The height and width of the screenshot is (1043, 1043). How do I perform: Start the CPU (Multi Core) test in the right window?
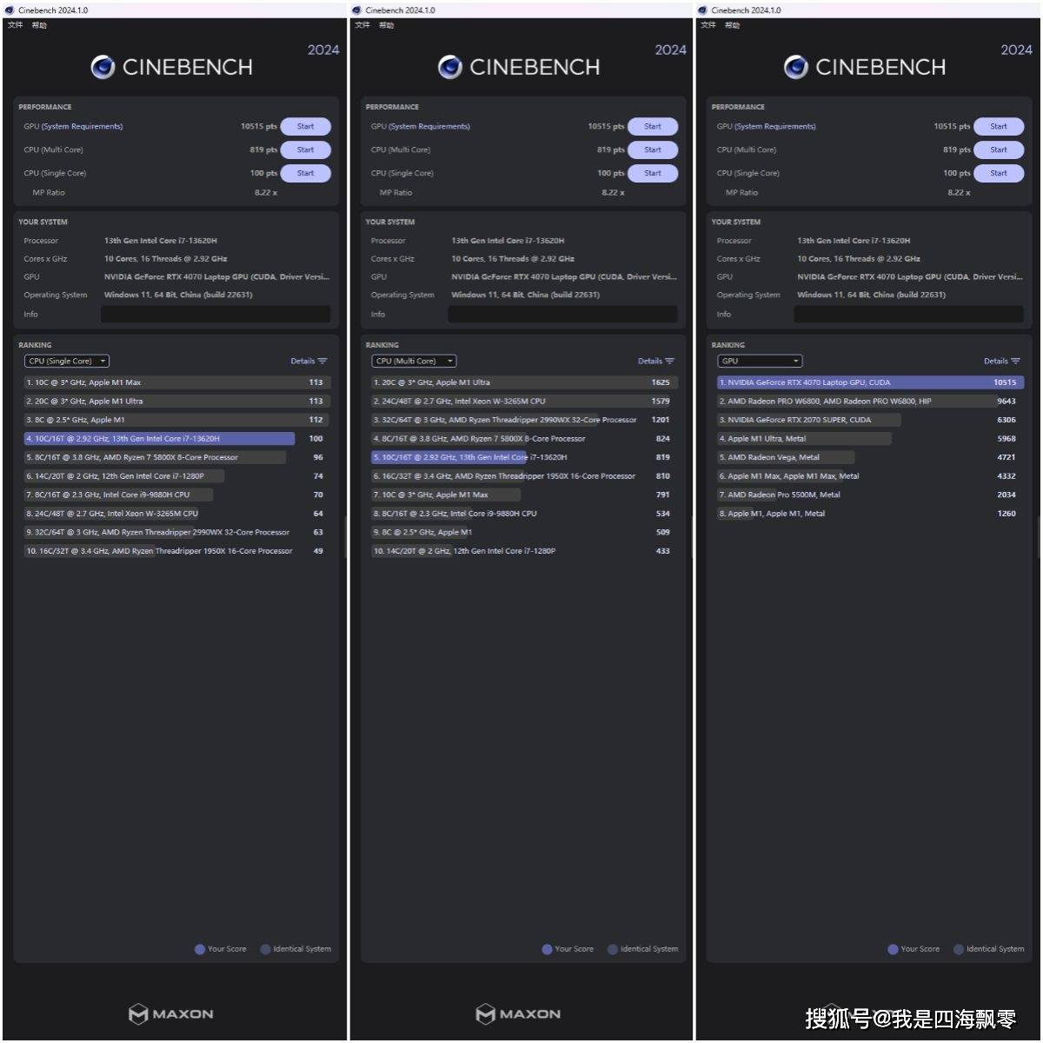tap(999, 150)
